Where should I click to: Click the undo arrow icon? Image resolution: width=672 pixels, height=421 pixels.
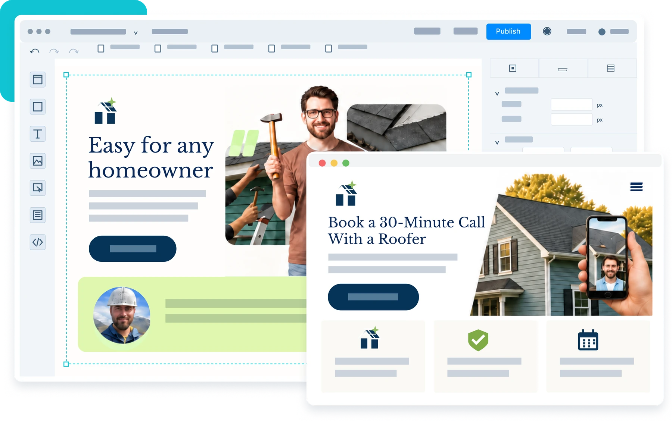tap(35, 51)
